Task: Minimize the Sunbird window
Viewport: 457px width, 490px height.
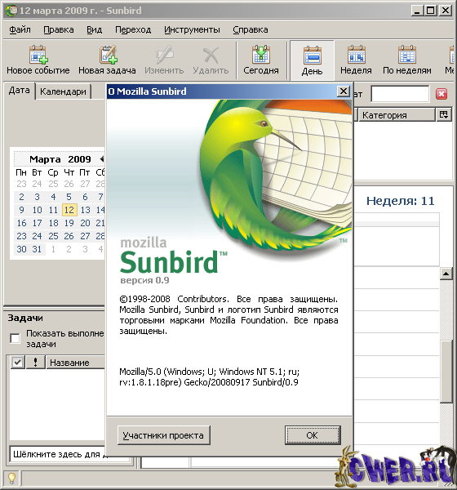Action: pos(417,11)
